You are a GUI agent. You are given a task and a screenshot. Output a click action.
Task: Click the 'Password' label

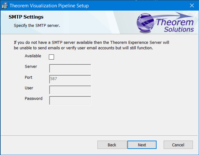tap(33, 98)
